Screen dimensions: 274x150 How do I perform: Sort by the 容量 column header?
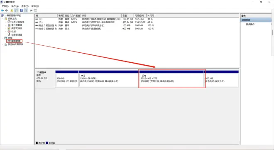(x=127, y=15)
